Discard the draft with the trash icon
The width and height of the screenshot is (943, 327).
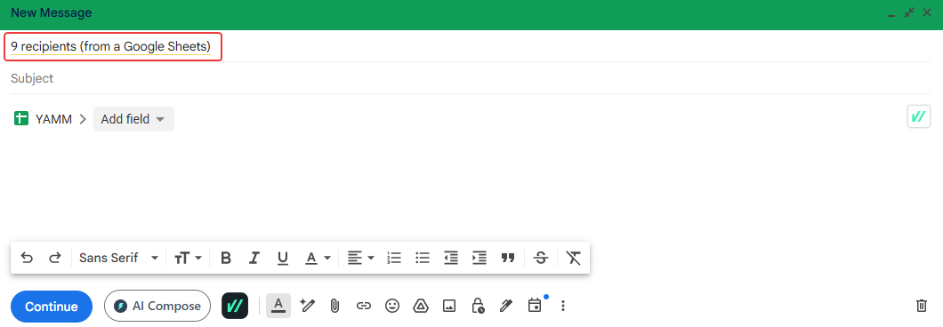point(922,306)
